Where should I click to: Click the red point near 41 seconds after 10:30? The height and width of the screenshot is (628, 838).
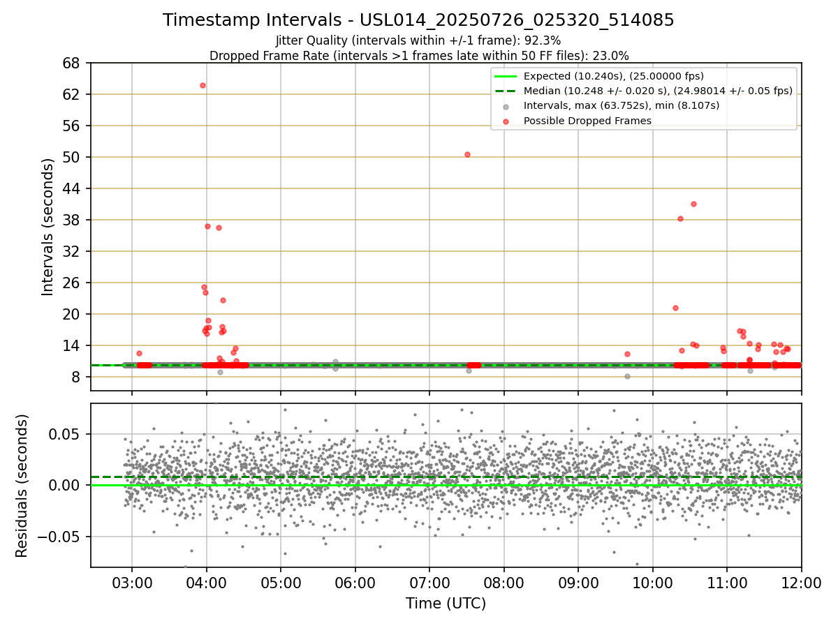pyautogui.click(x=693, y=204)
